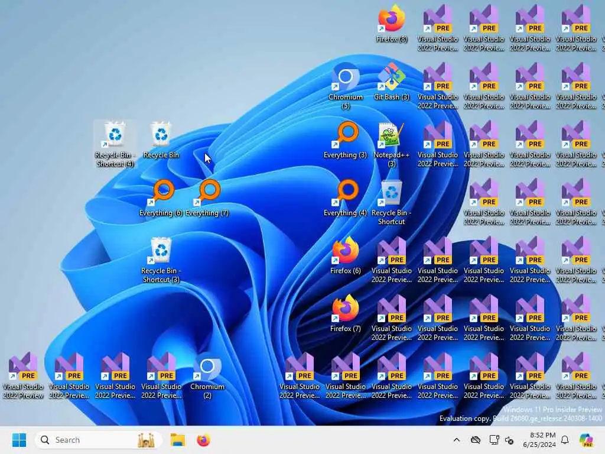Open Firefox from the taskbar
The image size is (605, 454).
click(203, 440)
